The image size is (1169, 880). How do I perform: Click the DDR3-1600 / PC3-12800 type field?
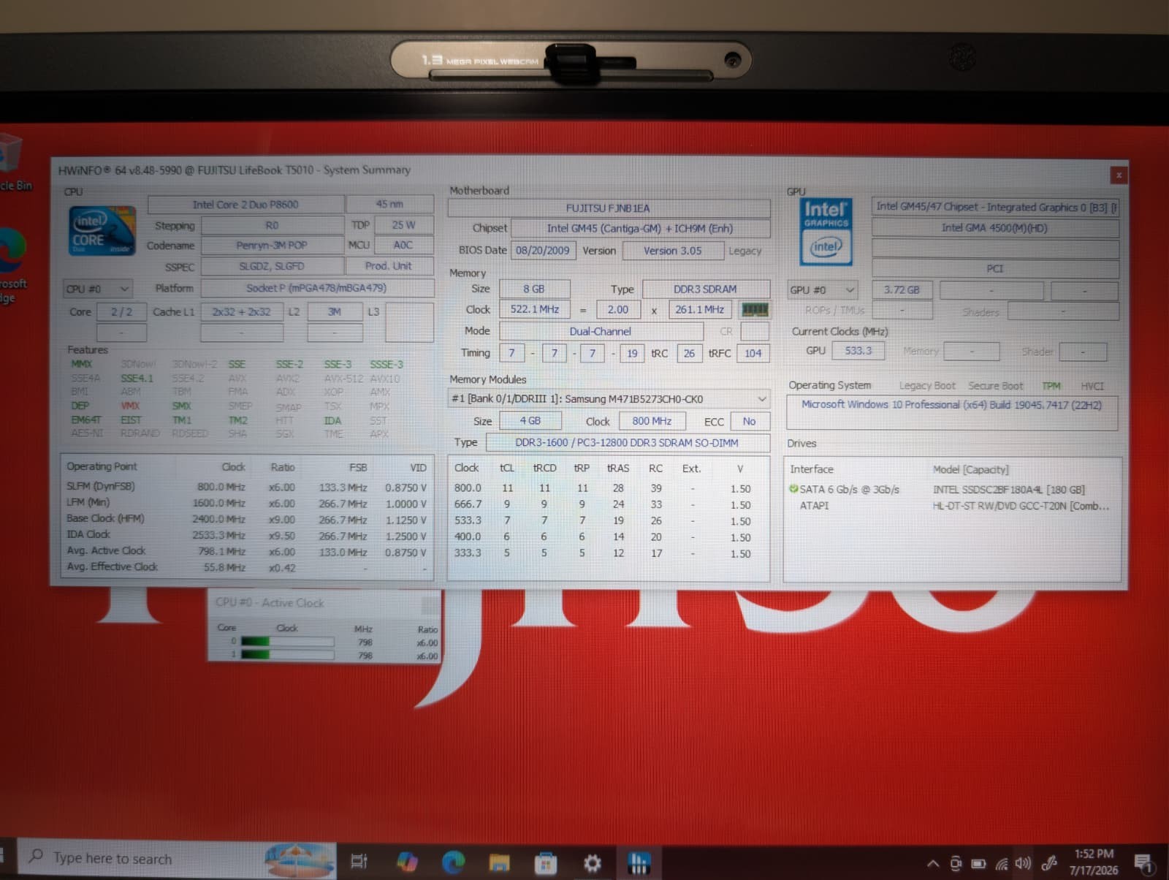627,442
